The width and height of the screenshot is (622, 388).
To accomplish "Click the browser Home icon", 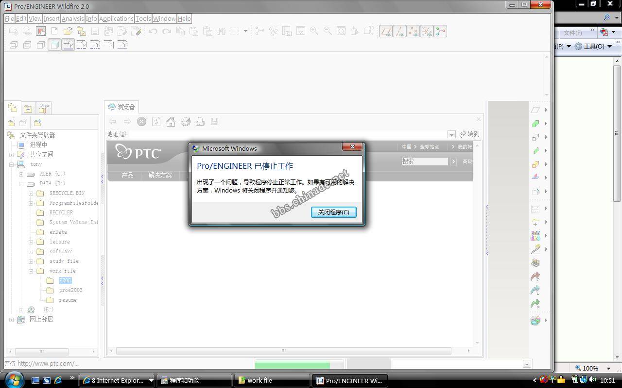I will tap(171, 122).
